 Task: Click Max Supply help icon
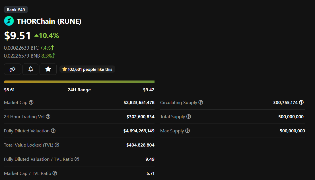pos(188,131)
